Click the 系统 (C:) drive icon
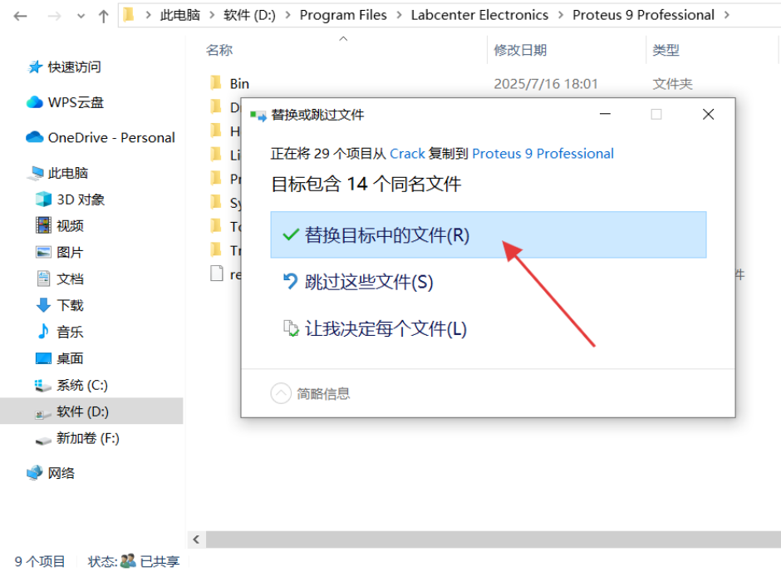 point(43,385)
